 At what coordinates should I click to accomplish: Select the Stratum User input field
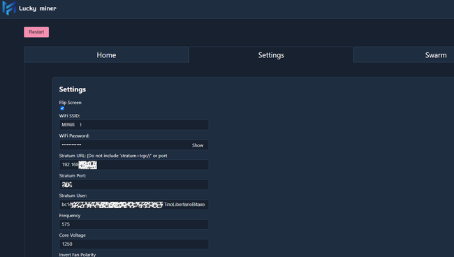point(134,205)
